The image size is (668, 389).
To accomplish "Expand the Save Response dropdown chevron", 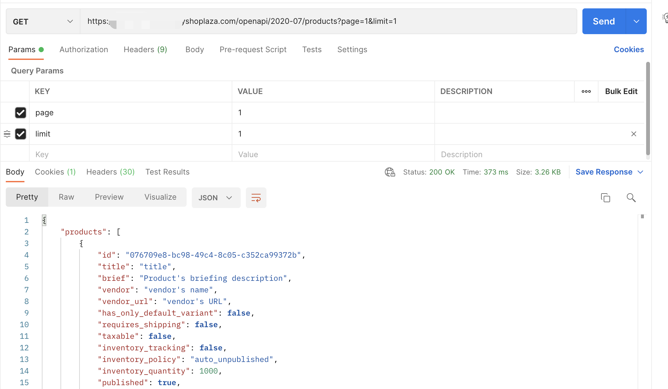I will click(640, 172).
